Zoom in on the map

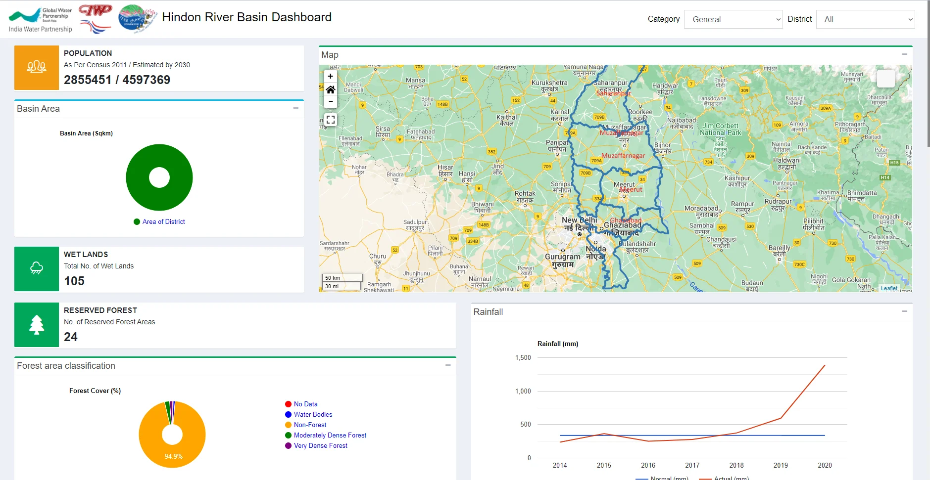point(331,76)
